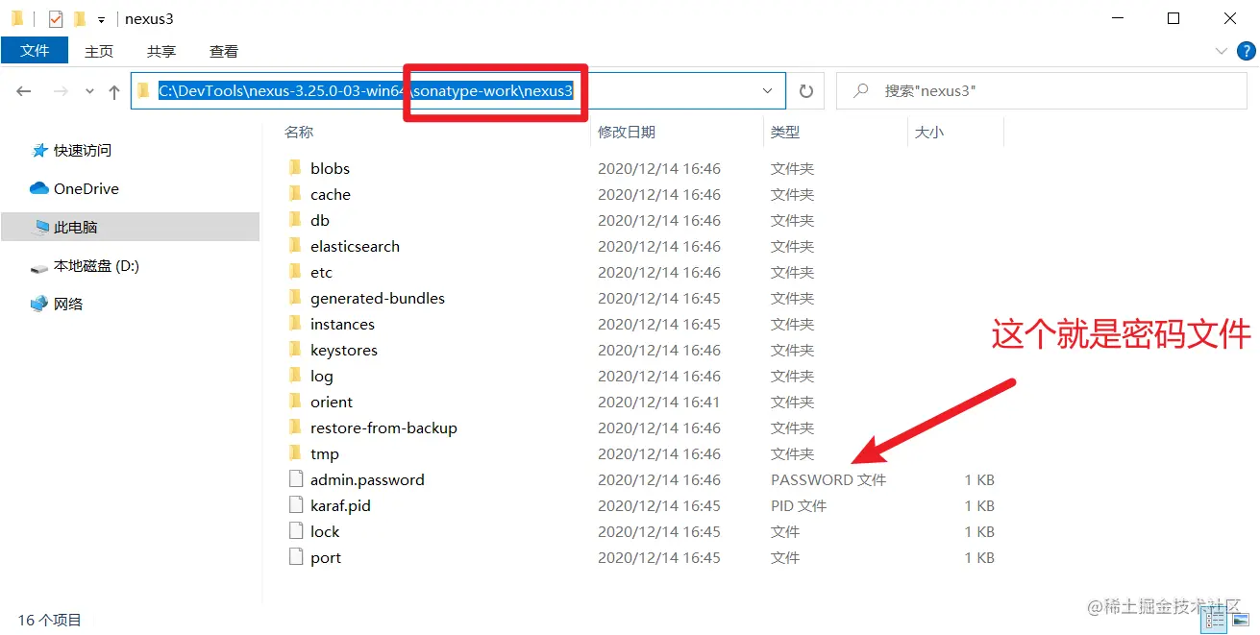Click the 搜索"nexus3" search box
Screen dimensions: 1260x635
[1042, 91]
